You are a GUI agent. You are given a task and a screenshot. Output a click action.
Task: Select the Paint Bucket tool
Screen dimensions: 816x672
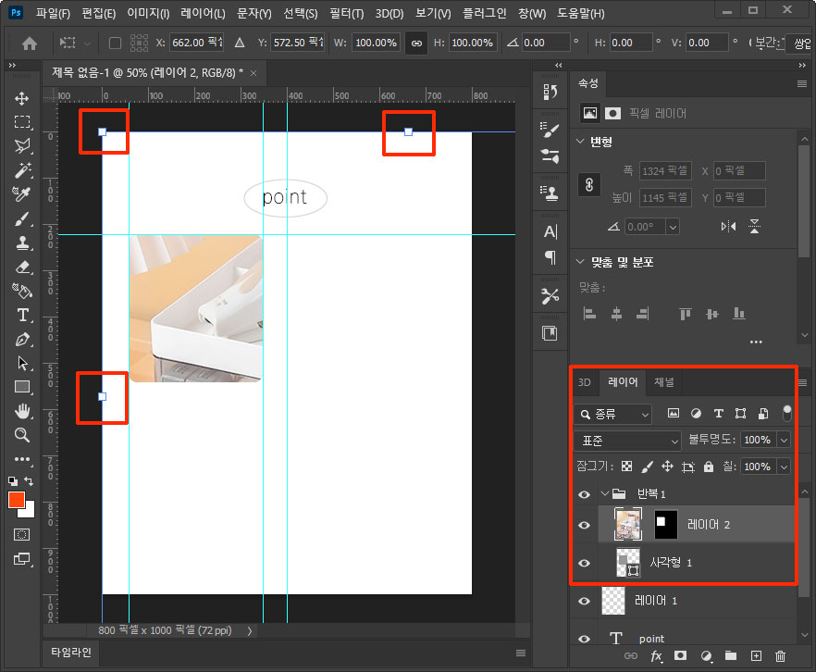coord(22,291)
